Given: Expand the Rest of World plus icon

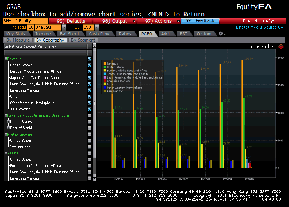Looking at the screenshot, I should click(x=8, y=128).
